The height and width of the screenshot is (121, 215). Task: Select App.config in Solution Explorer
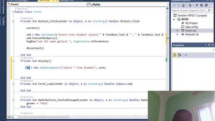pyautogui.click(x=191, y=27)
